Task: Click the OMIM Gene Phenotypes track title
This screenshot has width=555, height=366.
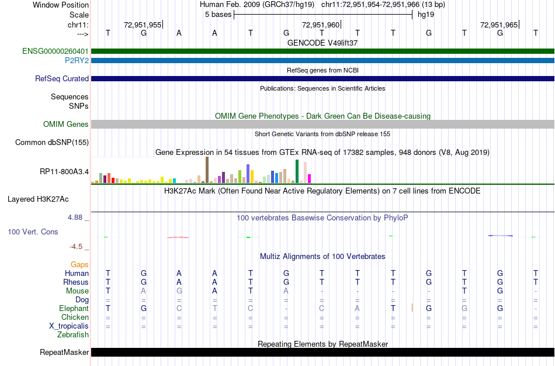Action: pyautogui.click(x=322, y=116)
